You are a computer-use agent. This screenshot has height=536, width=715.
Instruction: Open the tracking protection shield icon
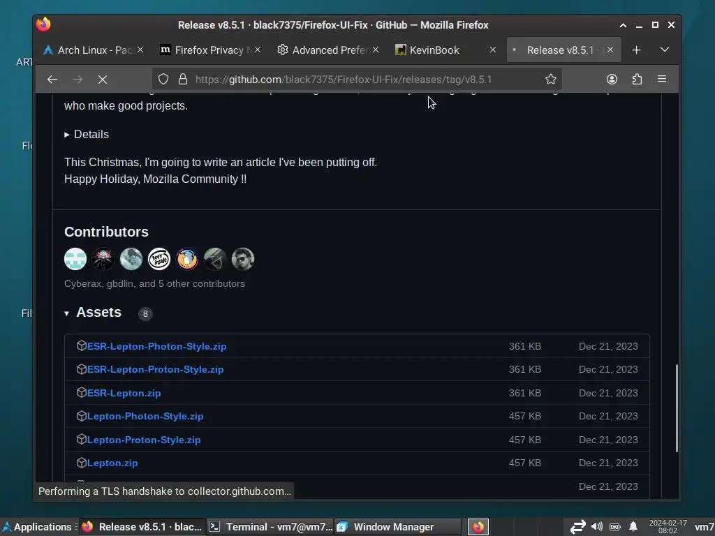pos(163,80)
